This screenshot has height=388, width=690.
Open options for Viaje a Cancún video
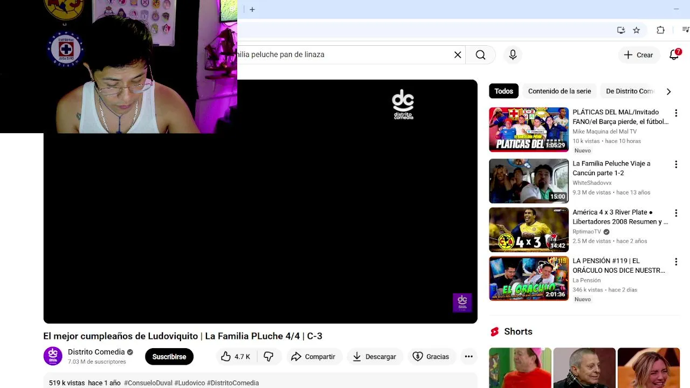point(676,164)
